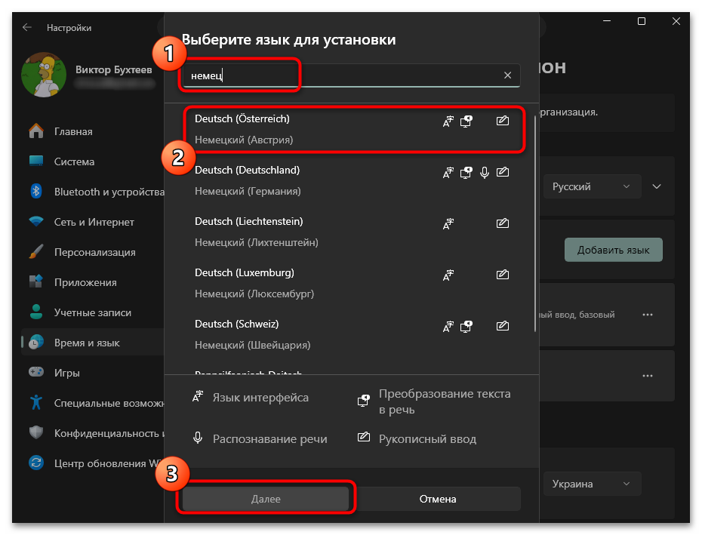Image resolution: width=702 pixels, height=535 pixels.
Task: Select Deutsch (Österreich) language row
Action: tap(352, 129)
